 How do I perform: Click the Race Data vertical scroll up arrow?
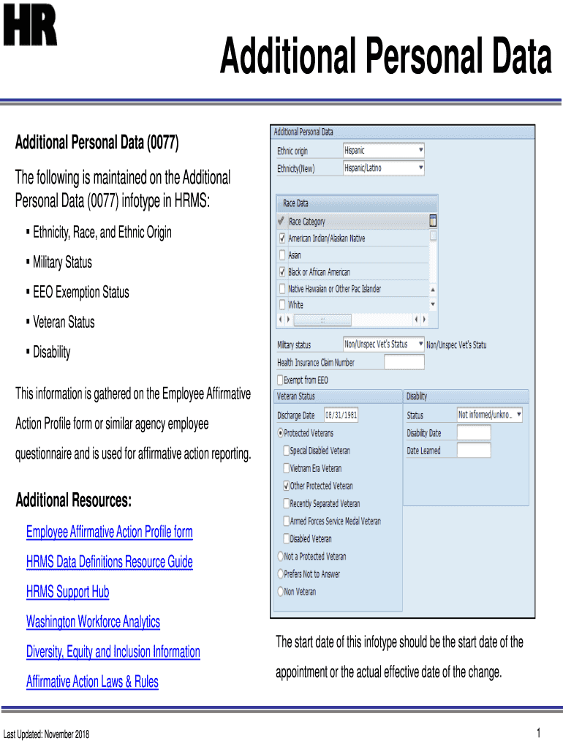pos(433,237)
